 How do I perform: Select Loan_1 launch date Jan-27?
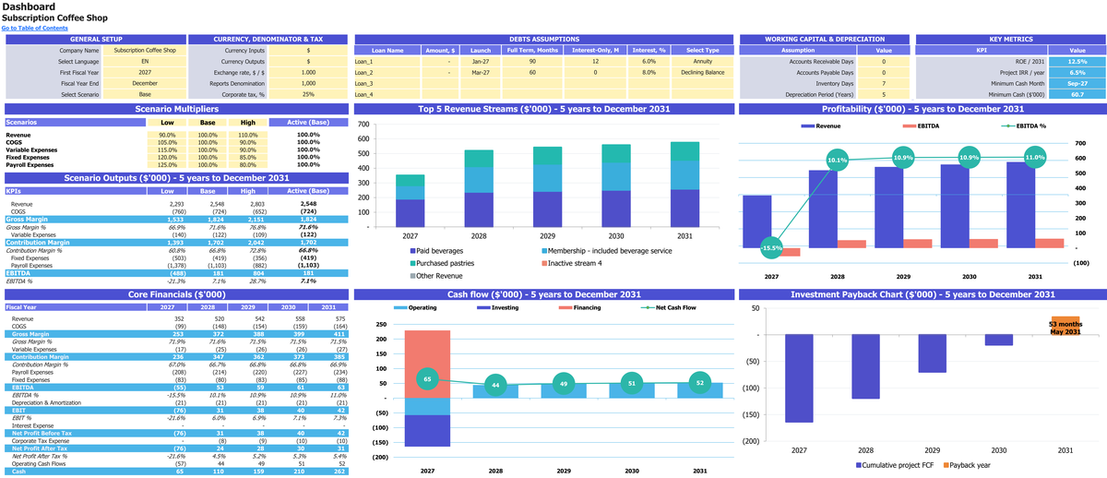(x=480, y=62)
